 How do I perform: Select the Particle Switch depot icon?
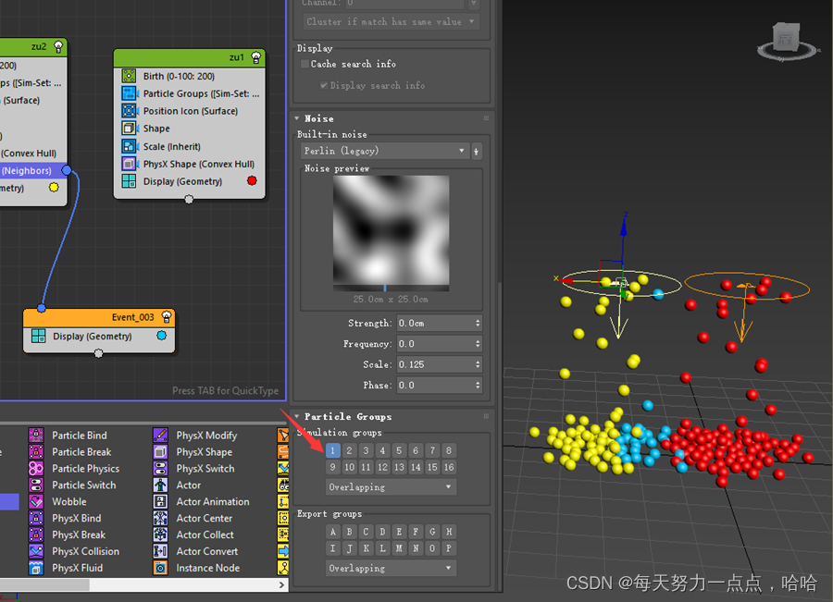pyautogui.click(x=36, y=485)
